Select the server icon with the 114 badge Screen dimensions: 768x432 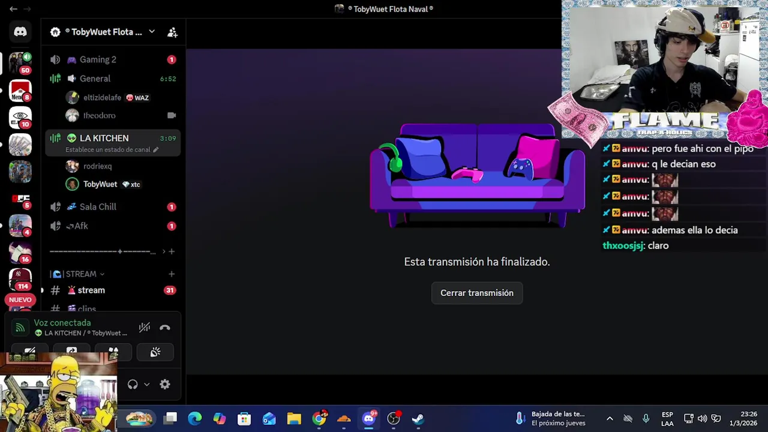(20, 279)
